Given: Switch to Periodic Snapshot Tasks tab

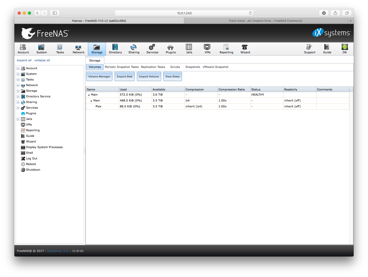Looking at the screenshot, I should (x=122, y=67).
